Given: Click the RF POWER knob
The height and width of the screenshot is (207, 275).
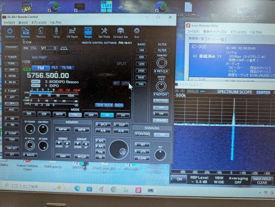Looking at the screenshot, I should [x=30, y=129].
